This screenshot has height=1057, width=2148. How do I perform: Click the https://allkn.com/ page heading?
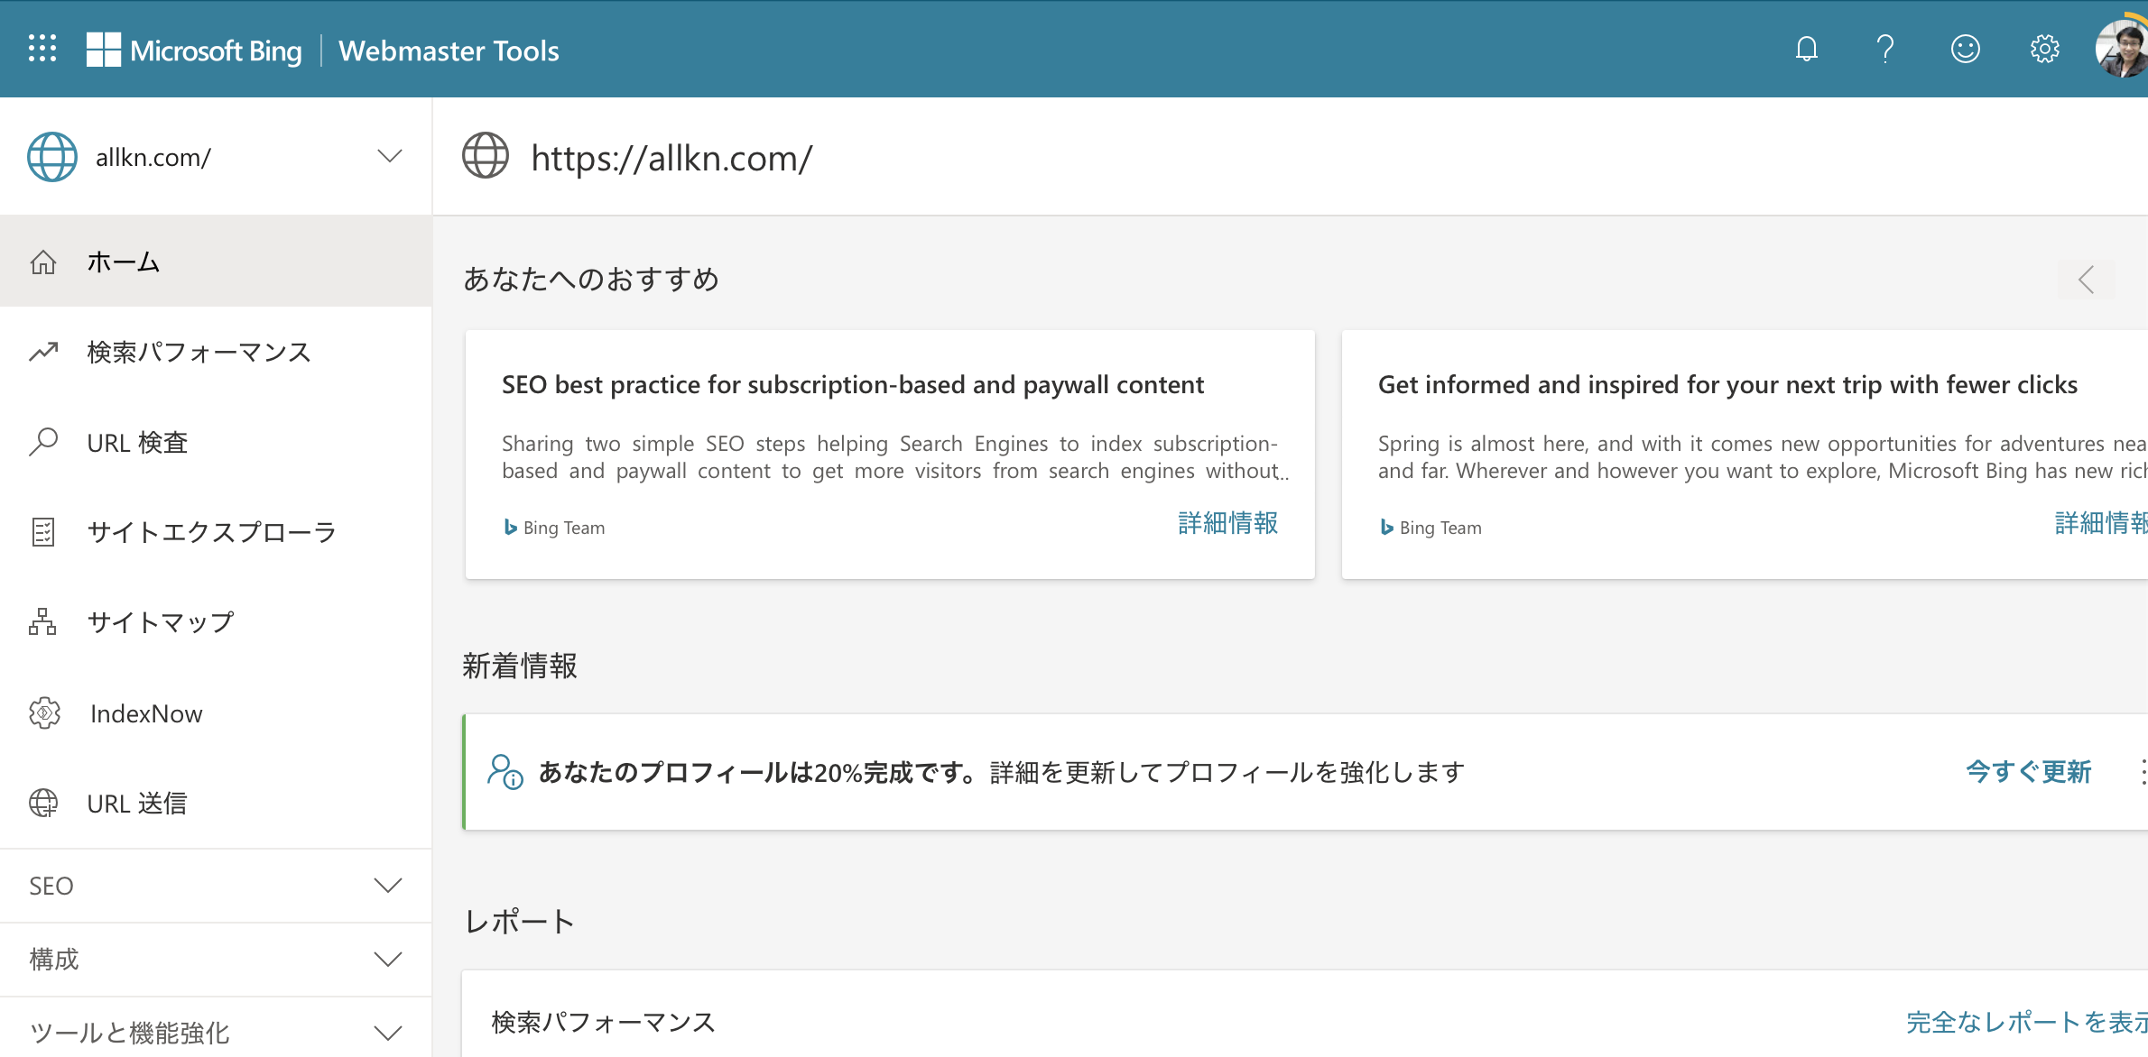pos(671,158)
